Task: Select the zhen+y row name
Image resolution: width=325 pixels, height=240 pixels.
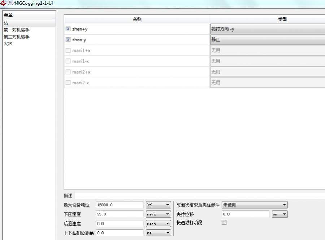Action: (x=80, y=29)
